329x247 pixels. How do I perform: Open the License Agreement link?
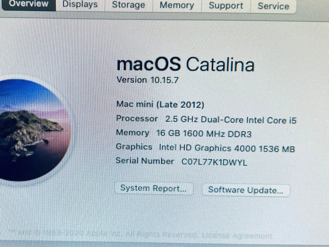point(237,236)
